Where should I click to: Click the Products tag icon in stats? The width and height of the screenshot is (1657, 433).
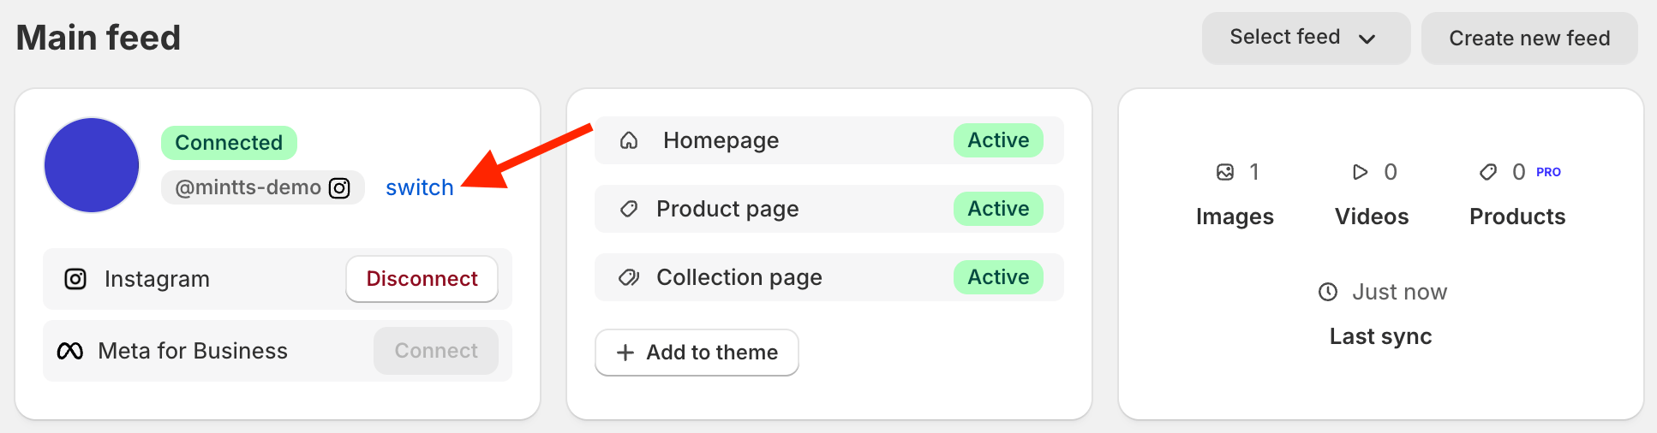tap(1488, 172)
